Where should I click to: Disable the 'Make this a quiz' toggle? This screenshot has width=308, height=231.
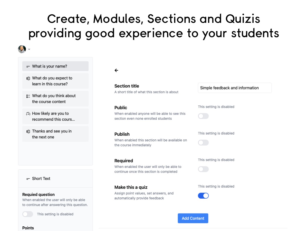[203, 196]
